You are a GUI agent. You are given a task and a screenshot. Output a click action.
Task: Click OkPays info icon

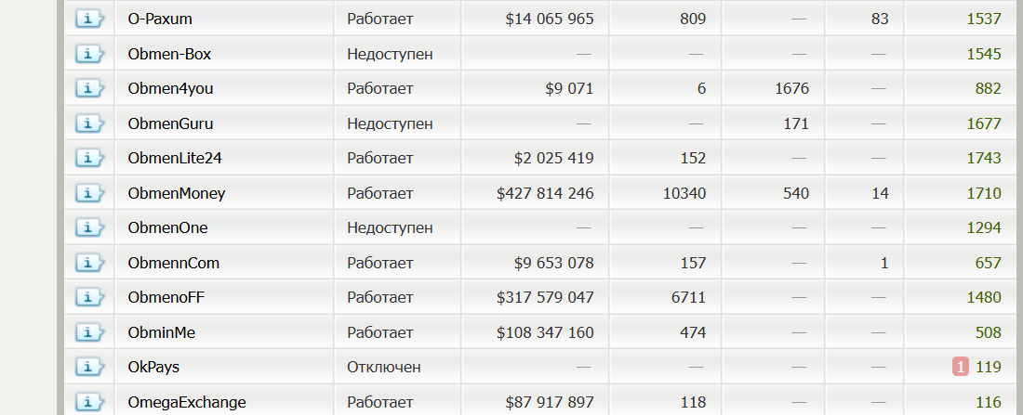pos(88,367)
